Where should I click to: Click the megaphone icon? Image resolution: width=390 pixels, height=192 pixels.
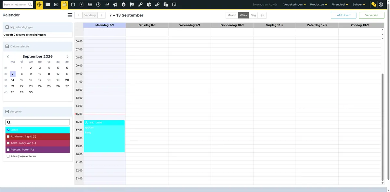(x=115, y=5)
